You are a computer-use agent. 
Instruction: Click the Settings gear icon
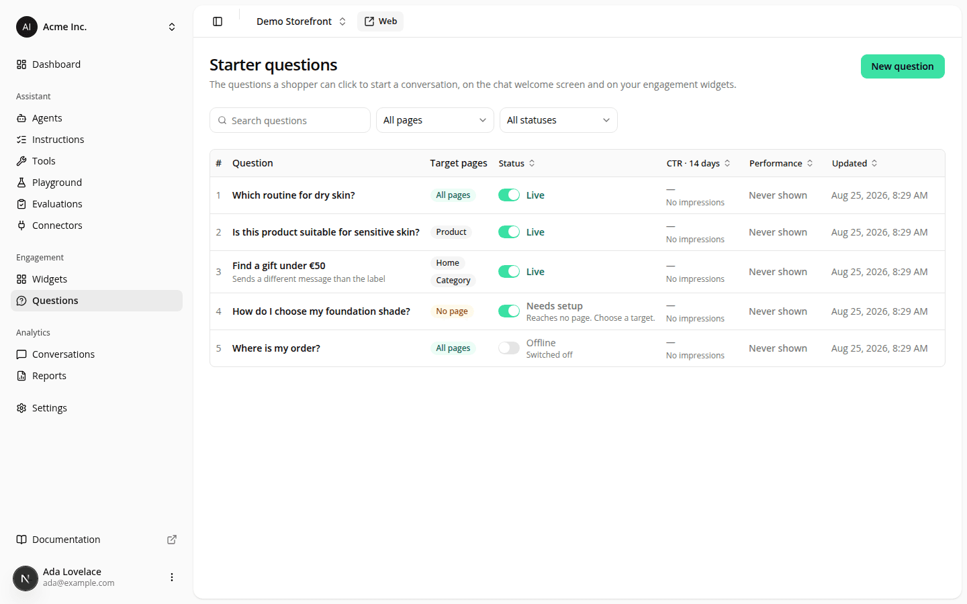21,408
